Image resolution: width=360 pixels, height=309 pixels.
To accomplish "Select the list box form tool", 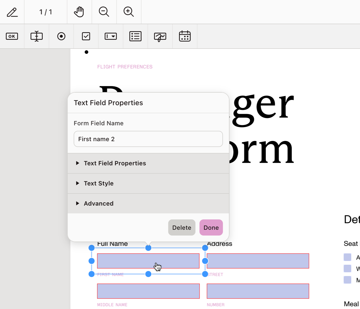I will (x=135, y=36).
